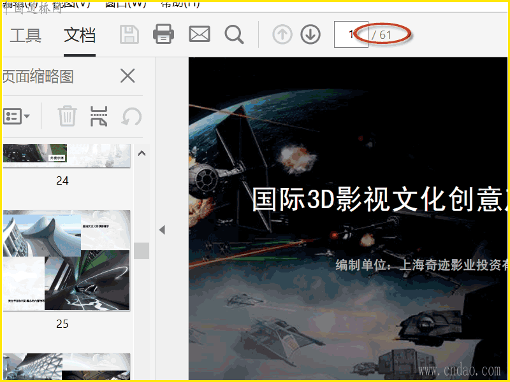Close the 页面缩略图 panel
This screenshot has width=510, height=382.
click(x=127, y=76)
